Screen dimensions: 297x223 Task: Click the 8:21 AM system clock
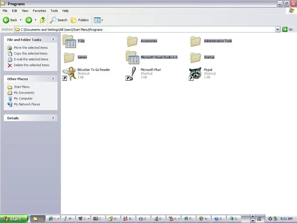click(x=286, y=219)
